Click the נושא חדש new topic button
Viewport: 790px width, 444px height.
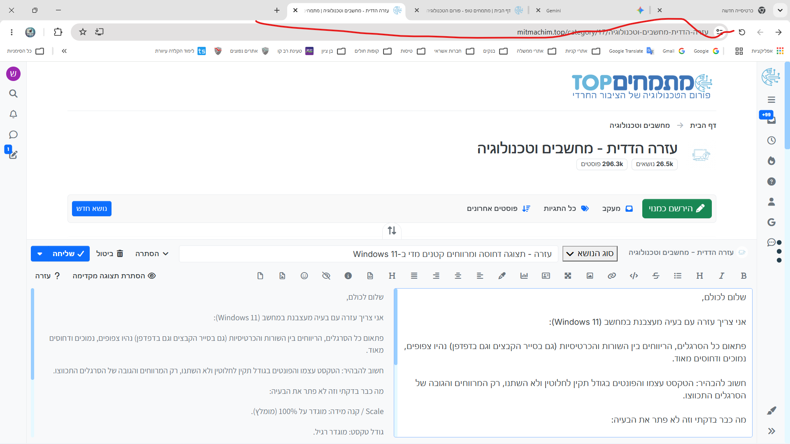click(x=92, y=208)
